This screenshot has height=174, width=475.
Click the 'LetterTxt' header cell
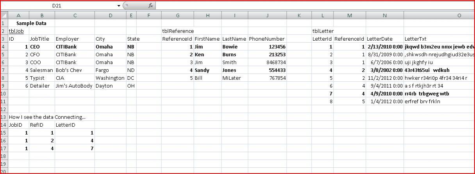439,39
